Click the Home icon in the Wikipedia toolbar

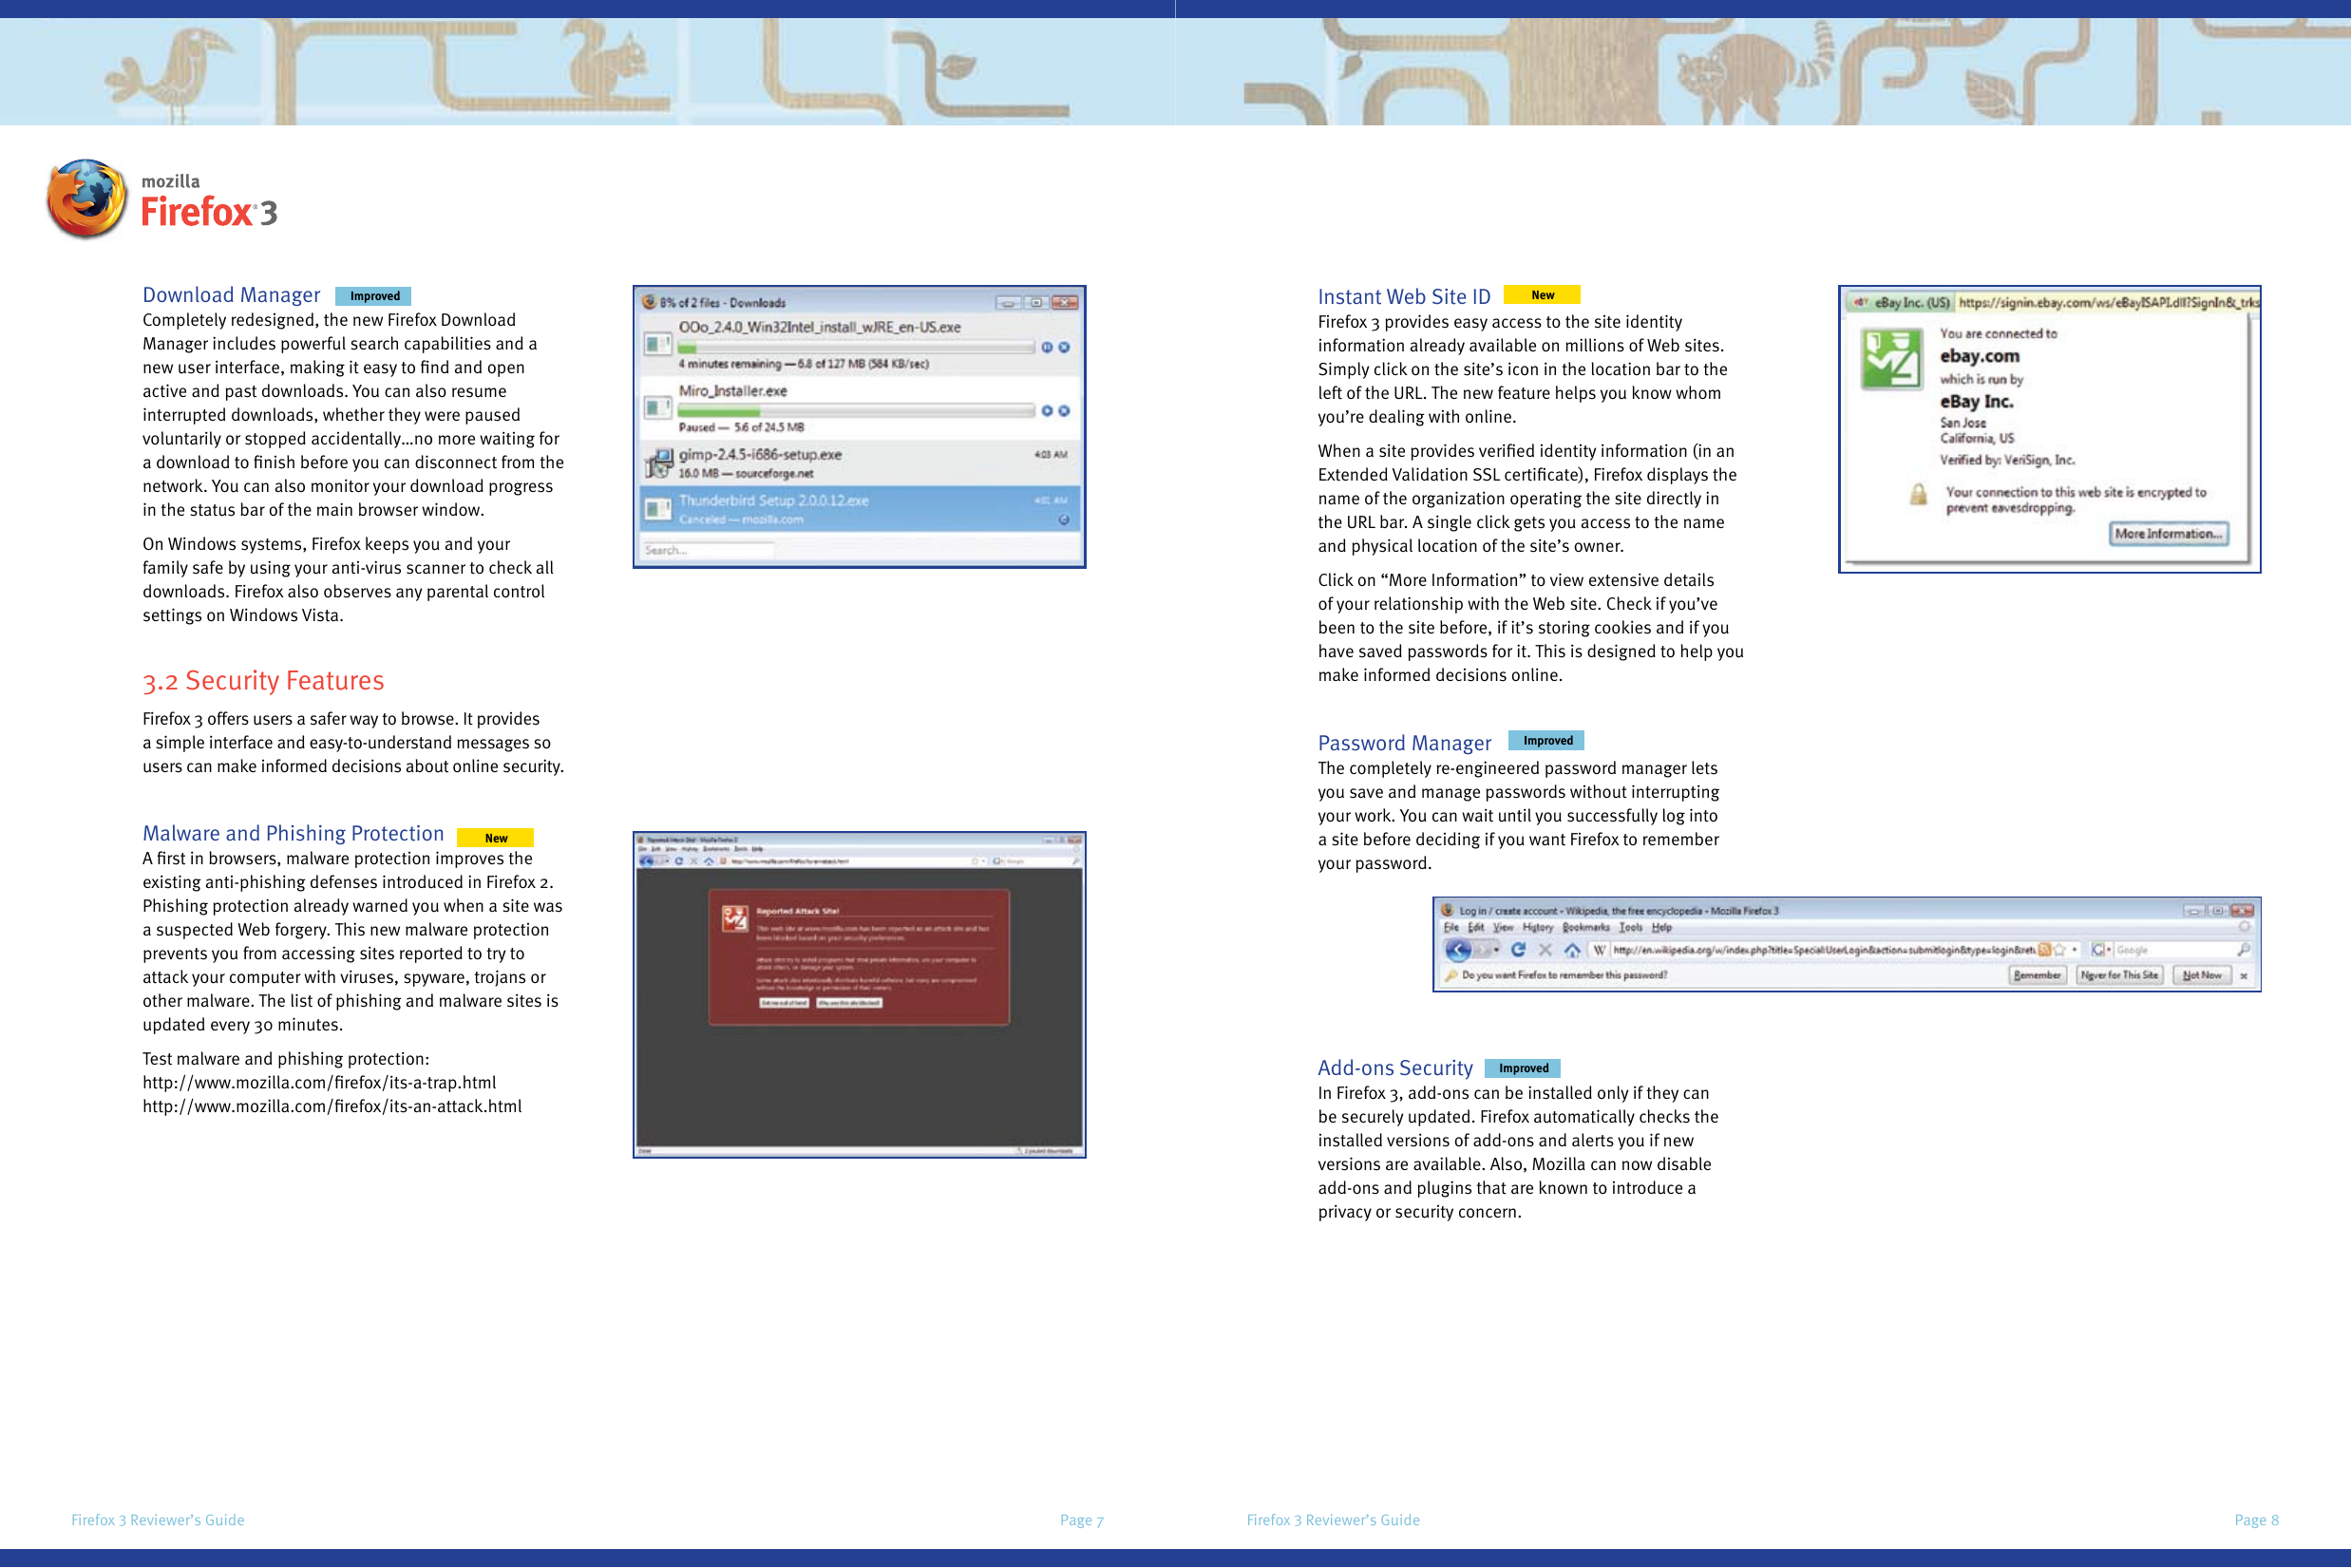tap(1573, 949)
